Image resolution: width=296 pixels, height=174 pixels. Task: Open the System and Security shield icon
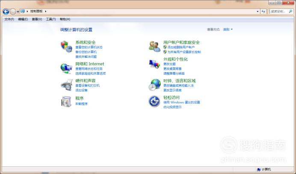[x=66, y=46]
